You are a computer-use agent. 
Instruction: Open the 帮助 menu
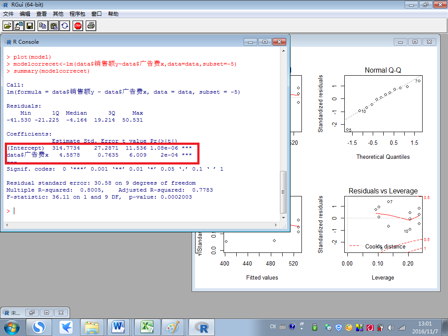click(x=113, y=14)
